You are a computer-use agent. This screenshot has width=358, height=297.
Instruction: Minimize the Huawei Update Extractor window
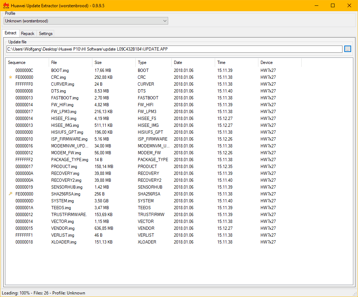tap(316, 5)
